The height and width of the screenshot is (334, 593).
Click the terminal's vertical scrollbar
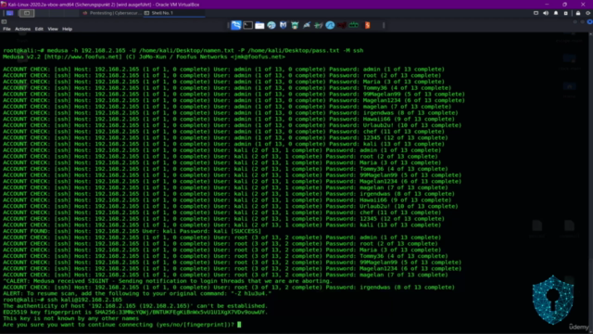pyautogui.click(x=591, y=182)
